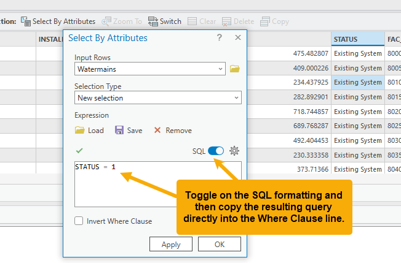This screenshot has height=263, width=401.
Task: Select the cell with value 689.768287
Action: click(x=289, y=126)
